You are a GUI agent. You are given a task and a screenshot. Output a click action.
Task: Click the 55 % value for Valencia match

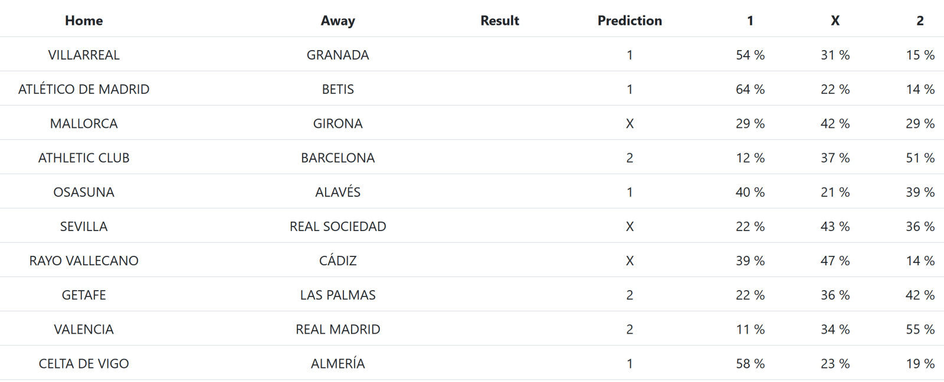point(920,329)
